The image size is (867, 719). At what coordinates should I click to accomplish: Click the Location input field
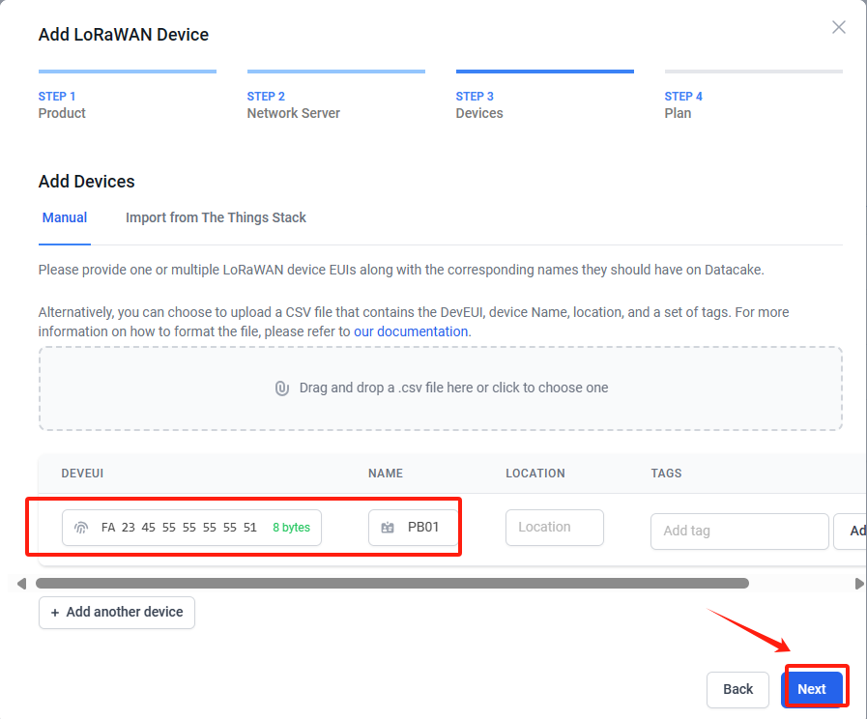click(x=555, y=528)
